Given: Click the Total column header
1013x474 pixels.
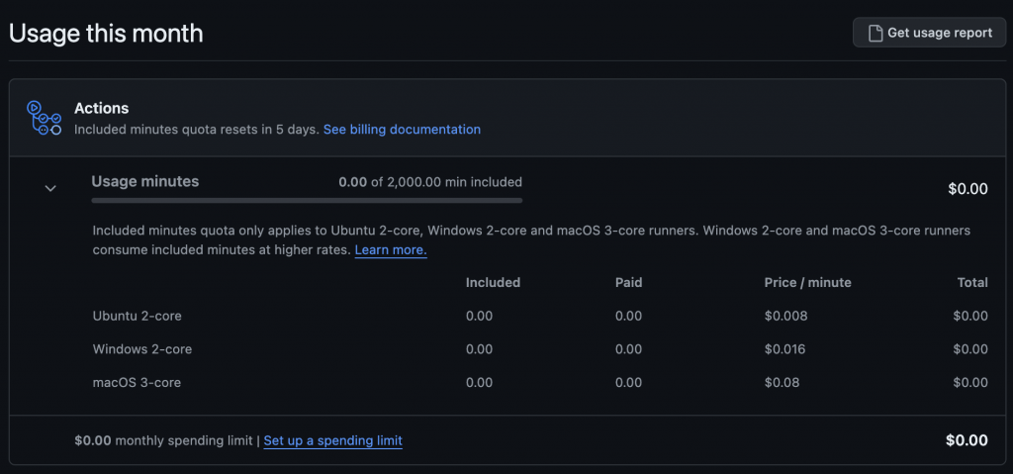Looking at the screenshot, I should (972, 282).
